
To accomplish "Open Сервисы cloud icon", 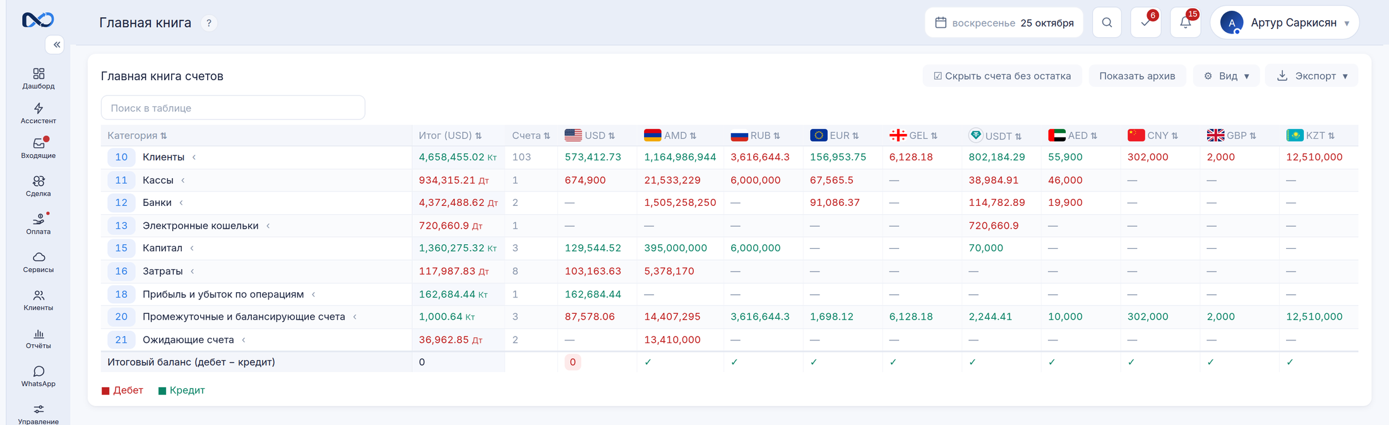I will (39, 262).
